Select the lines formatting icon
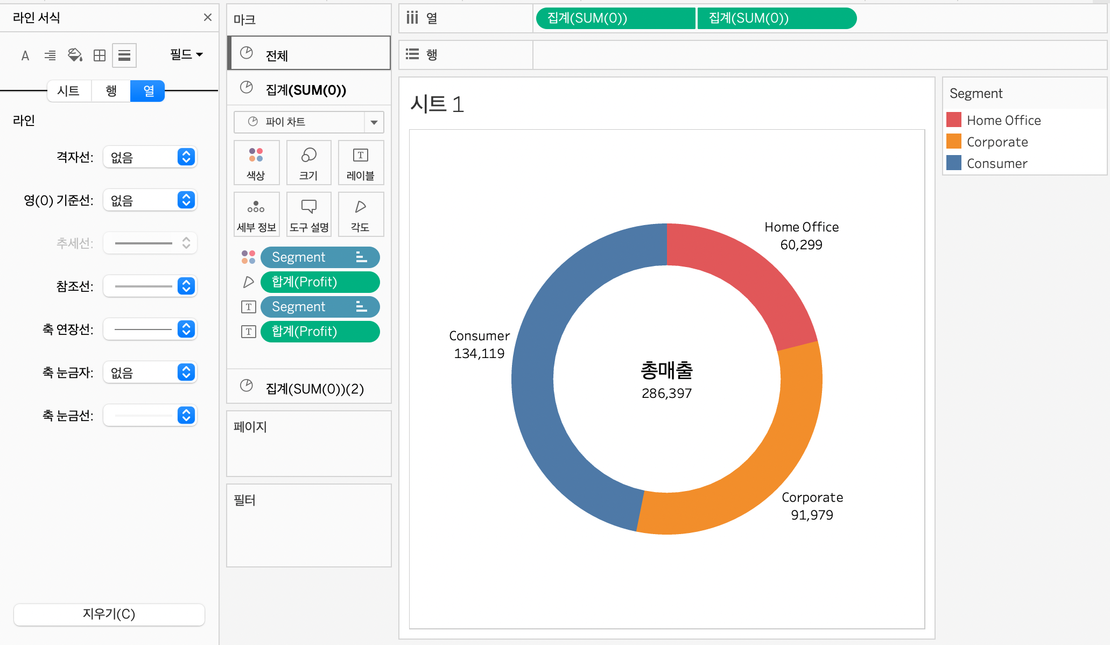Viewport: 1110px width, 645px height. point(124,55)
